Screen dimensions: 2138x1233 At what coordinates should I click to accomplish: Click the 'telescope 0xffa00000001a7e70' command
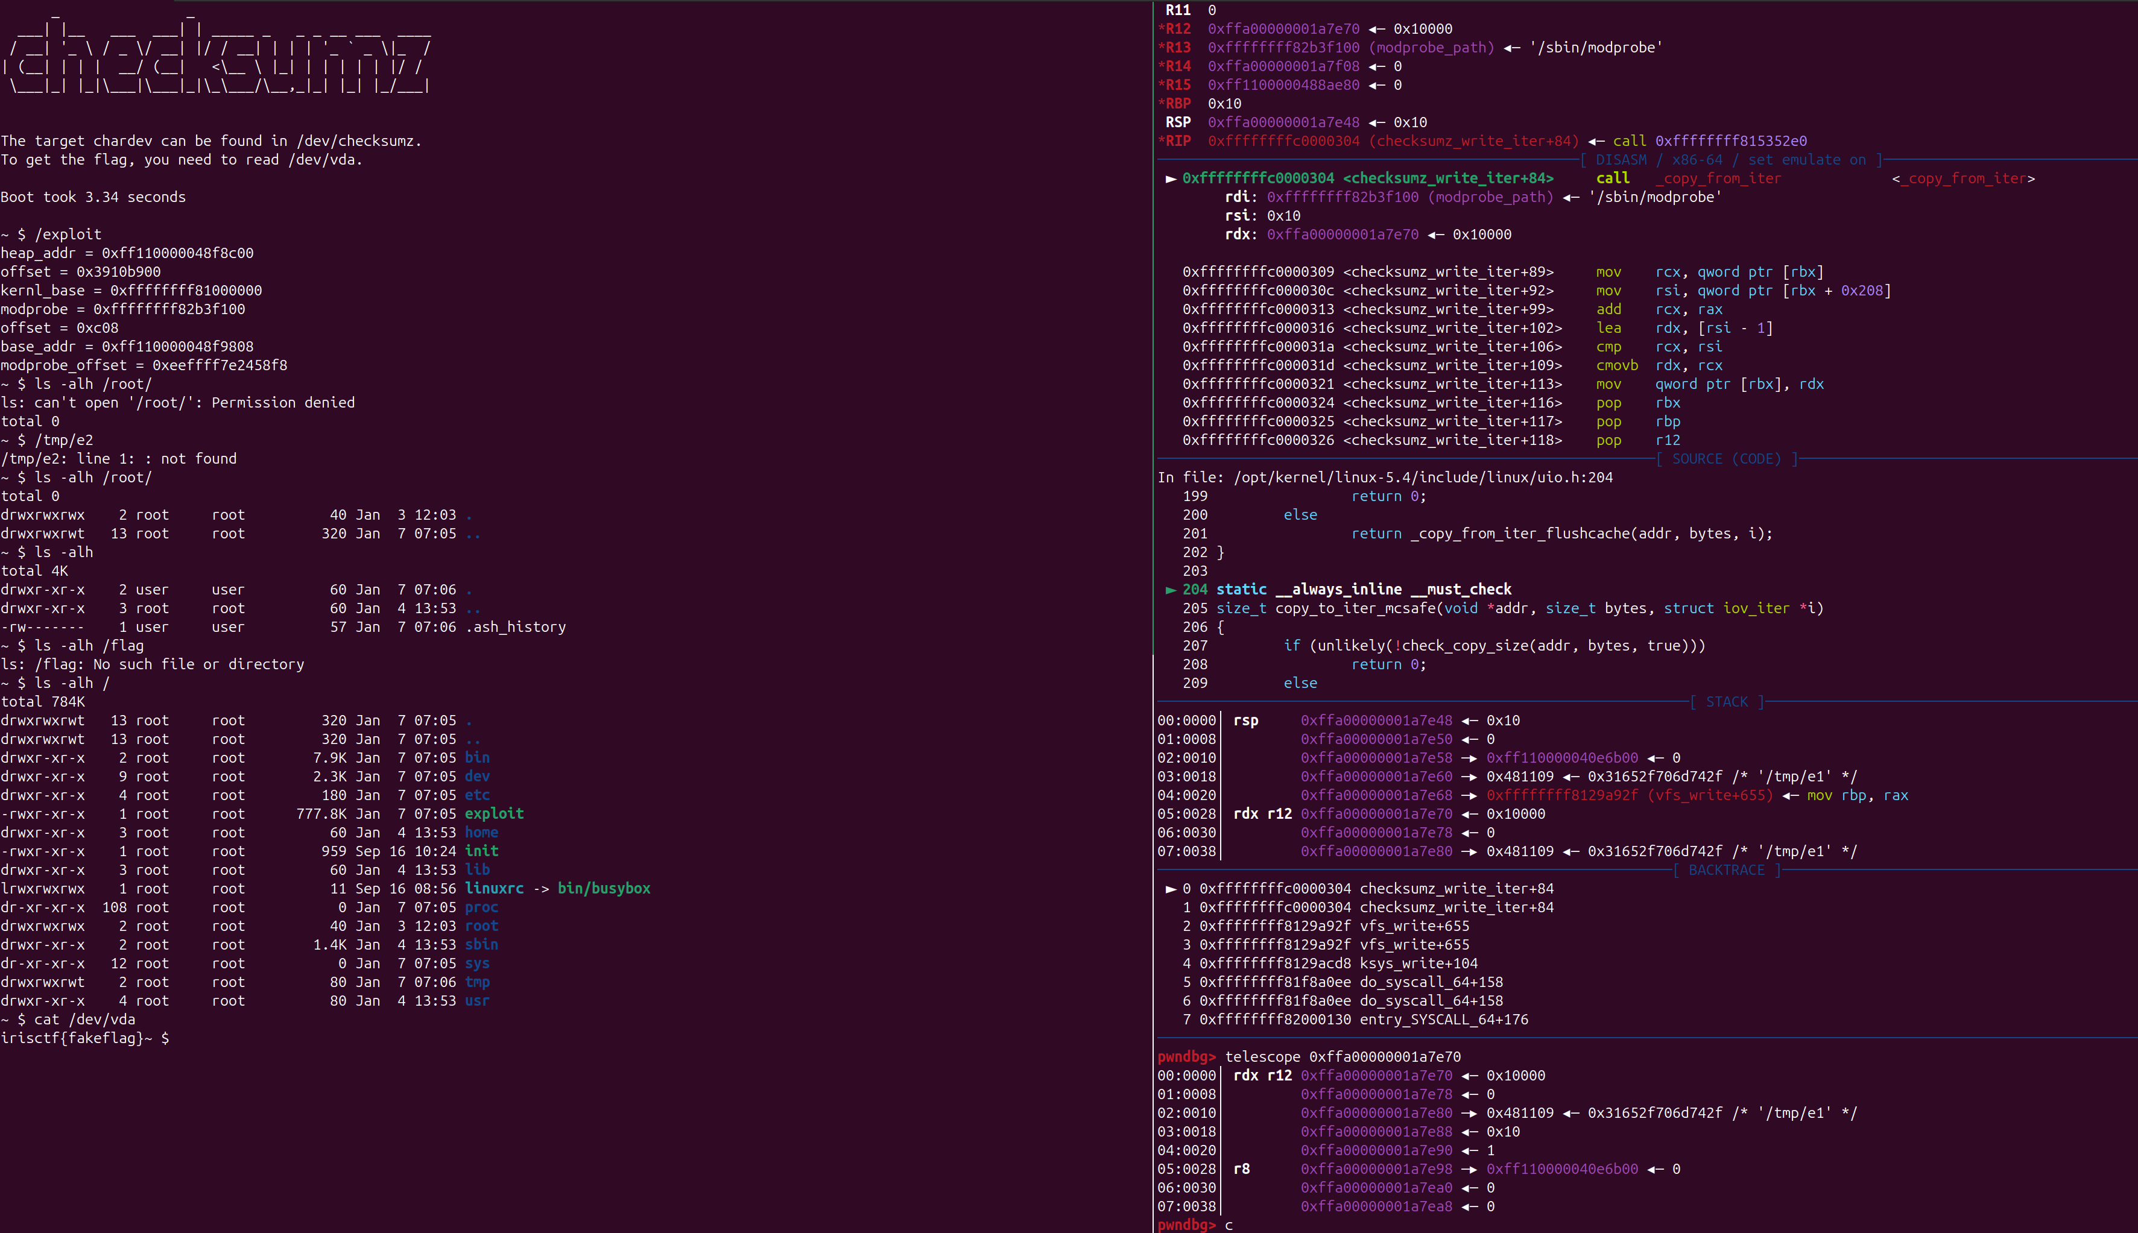(1343, 1056)
